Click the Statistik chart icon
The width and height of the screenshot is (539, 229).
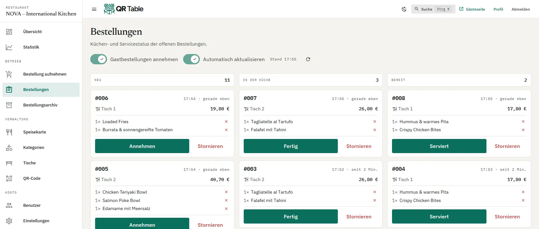click(x=9, y=47)
